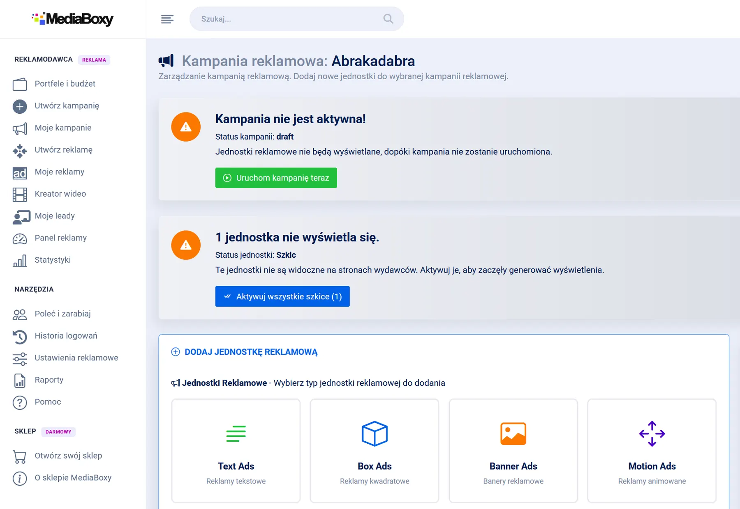
Task: Open Panel reklamy gauge icon
Action: [x=20, y=238]
